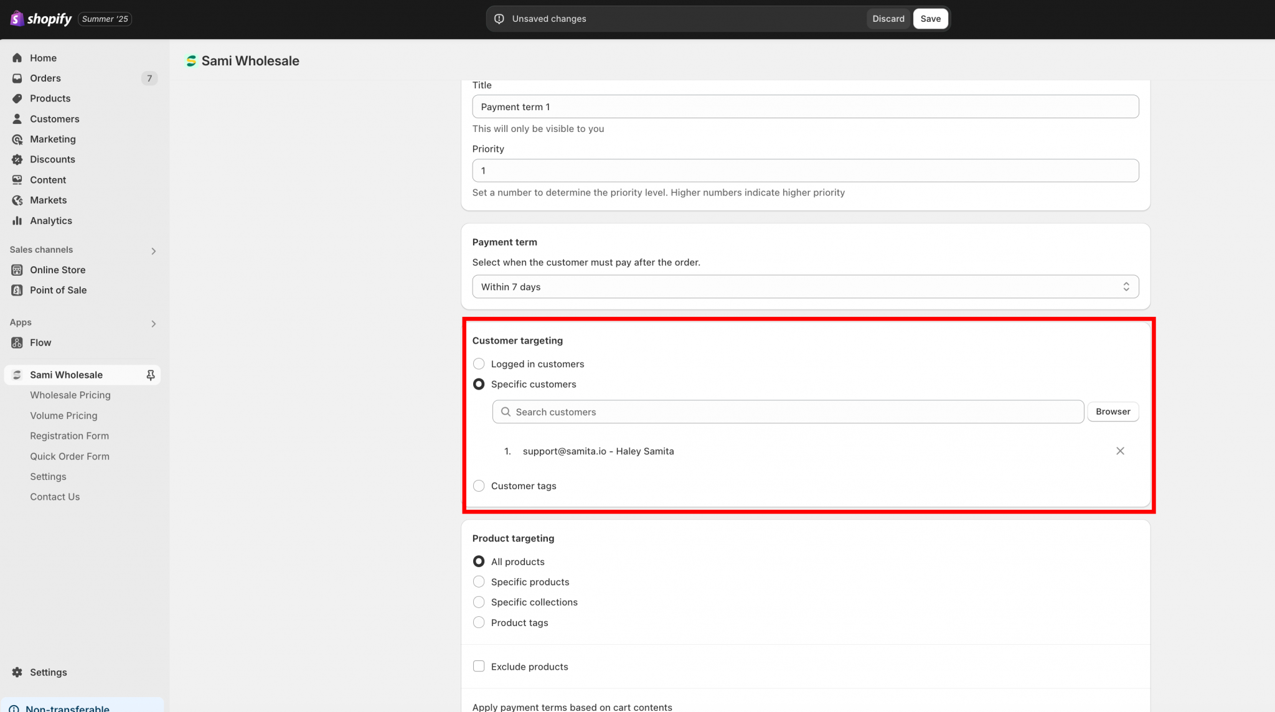Click the Flow app icon
1275x712 pixels.
17,343
